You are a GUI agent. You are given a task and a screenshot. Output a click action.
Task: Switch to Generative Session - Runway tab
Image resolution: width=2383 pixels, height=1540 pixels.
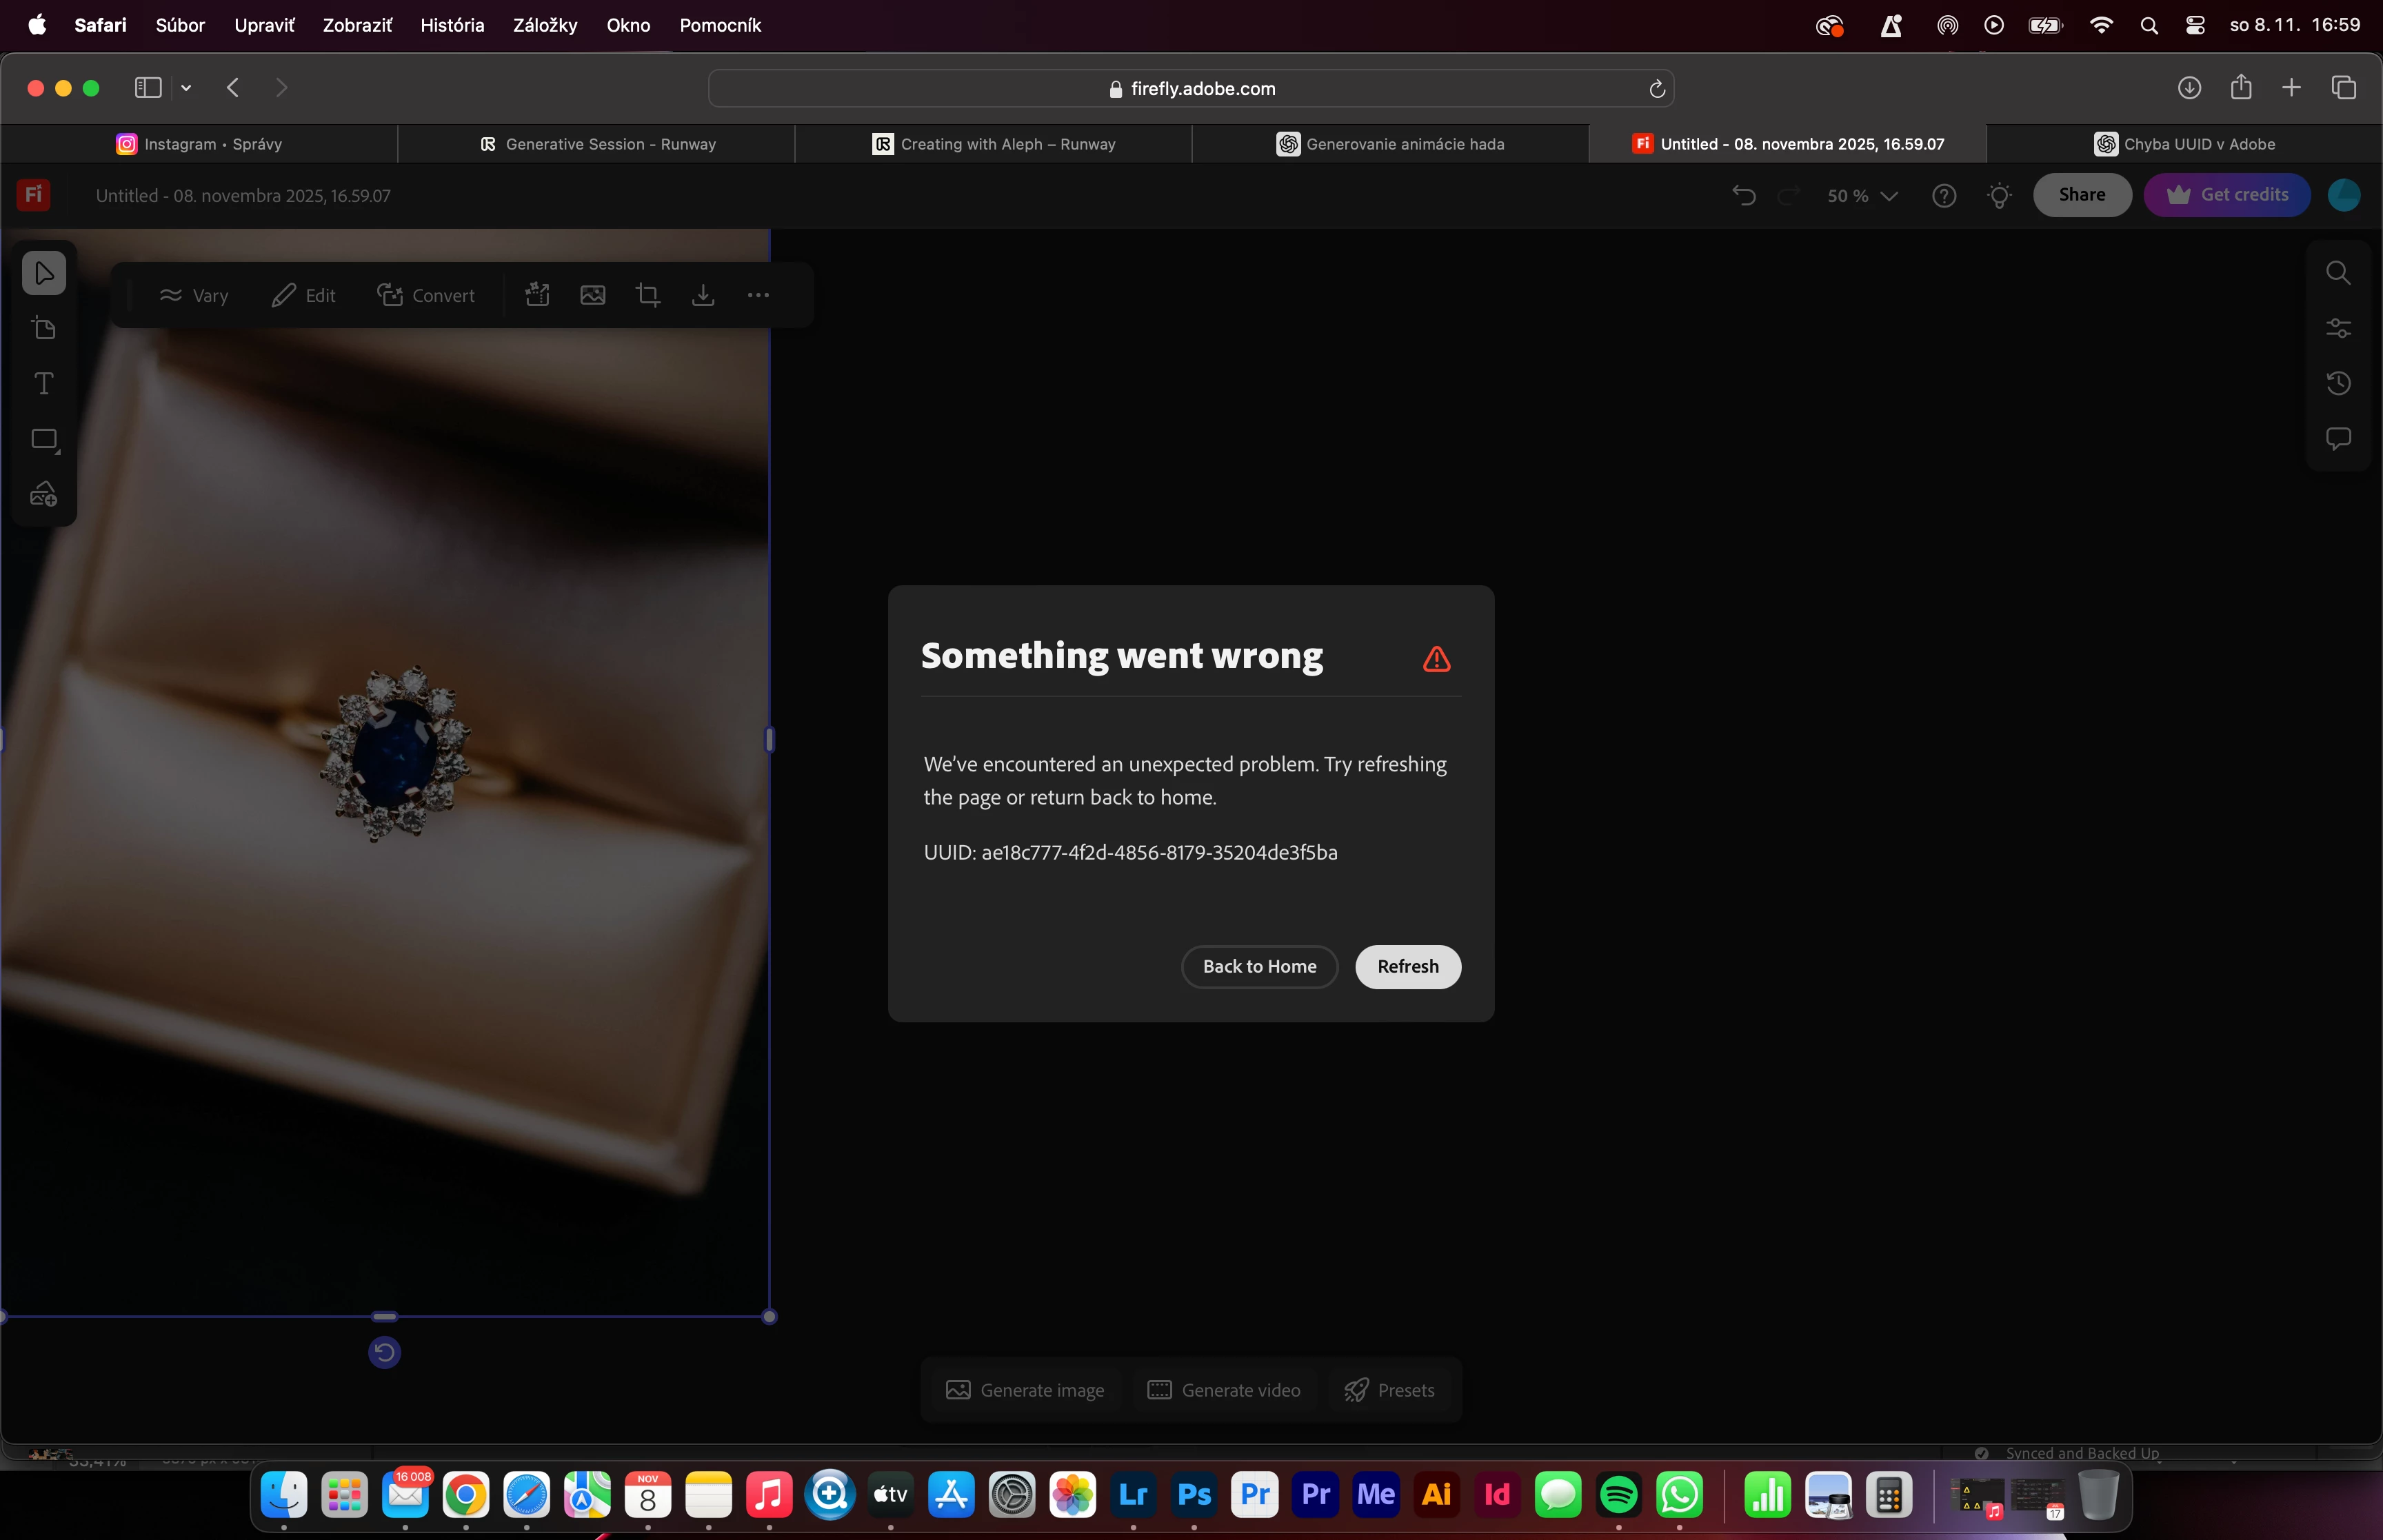597,144
